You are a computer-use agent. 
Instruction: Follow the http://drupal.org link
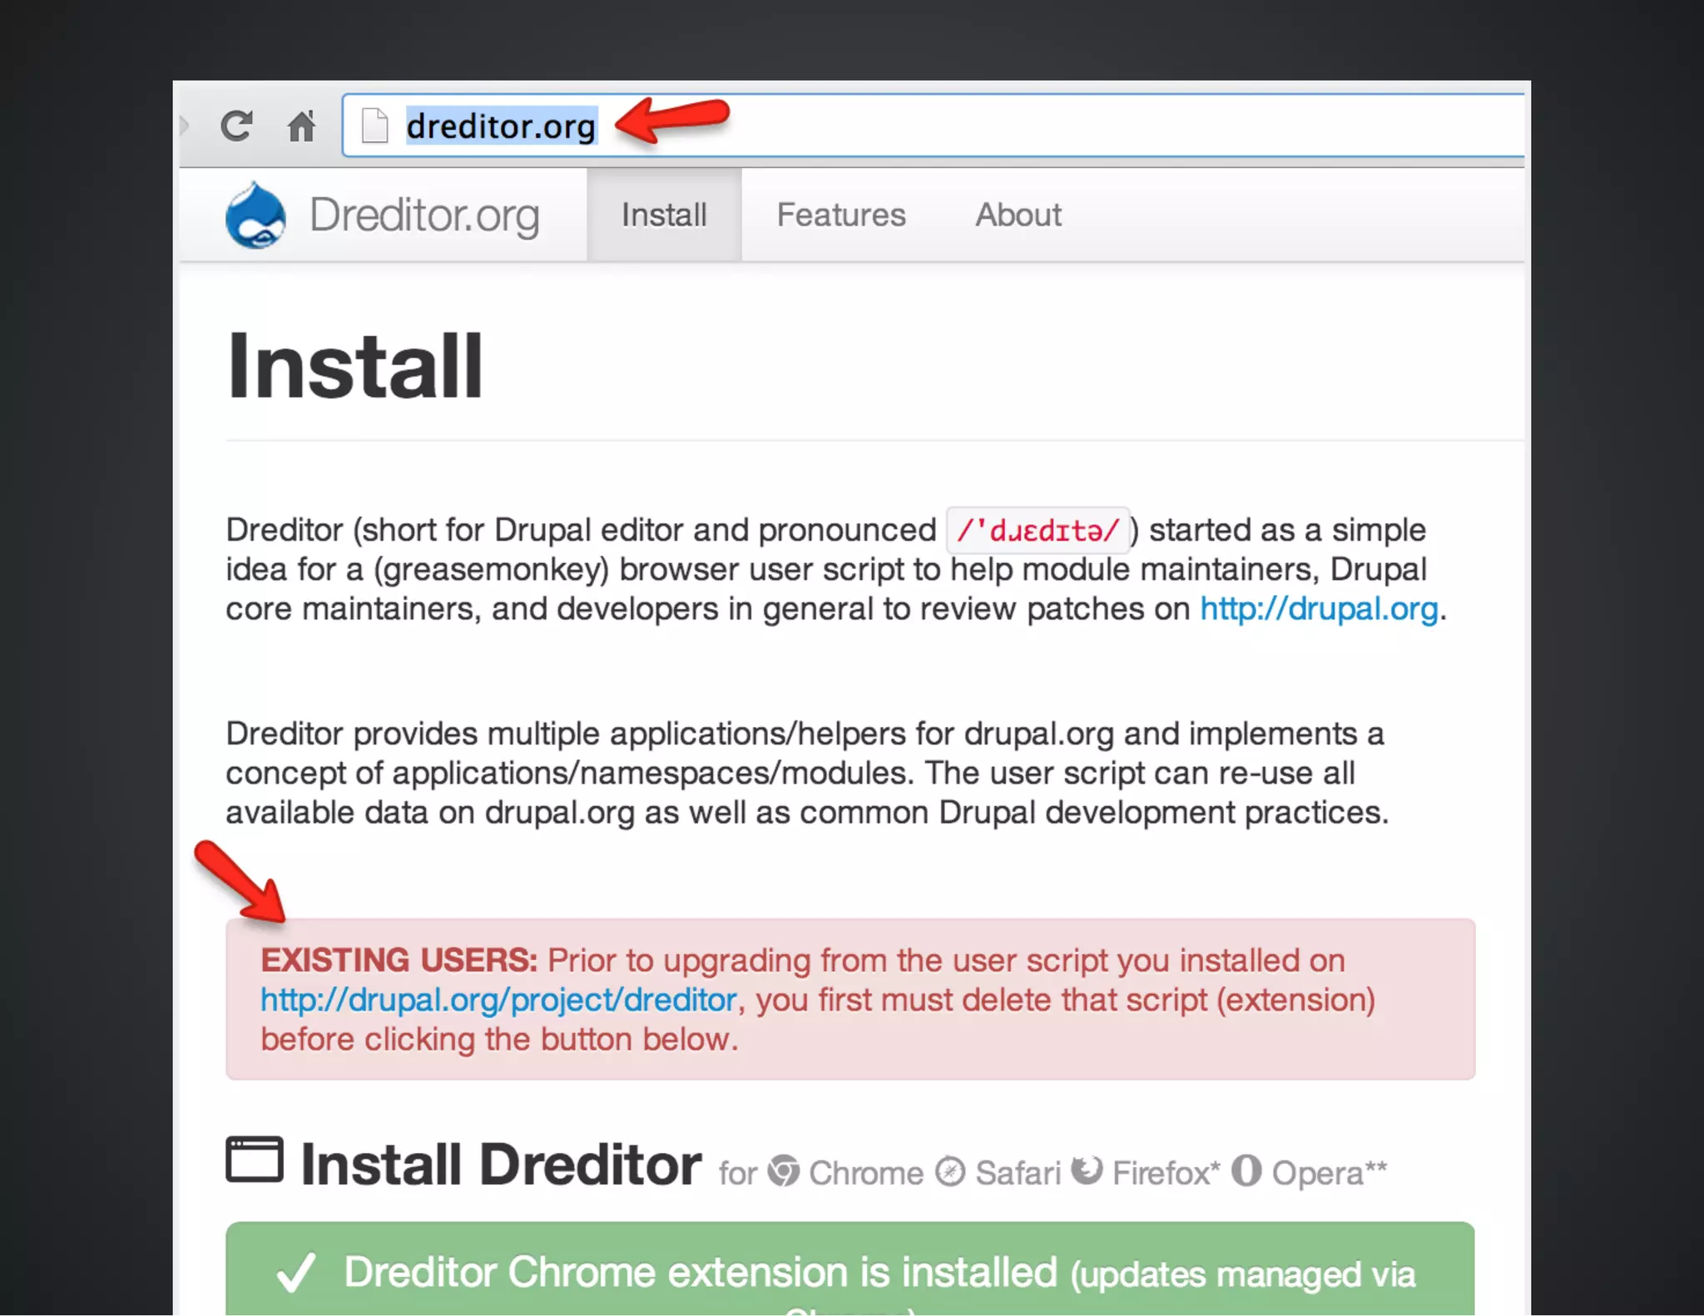click(1319, 609)
